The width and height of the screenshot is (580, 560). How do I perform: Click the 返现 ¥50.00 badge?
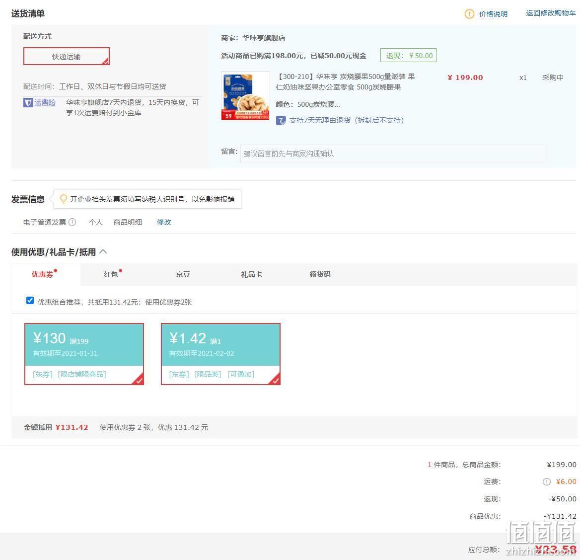click(408, 56)
